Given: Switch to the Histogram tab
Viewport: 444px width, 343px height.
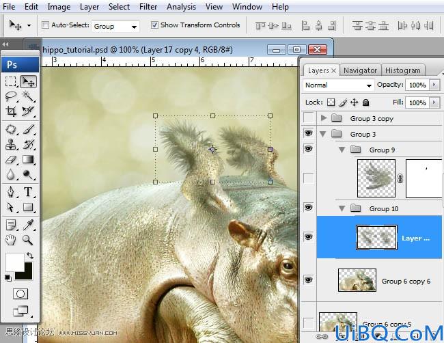Looking at the screenshot, I should pos(402,70).
